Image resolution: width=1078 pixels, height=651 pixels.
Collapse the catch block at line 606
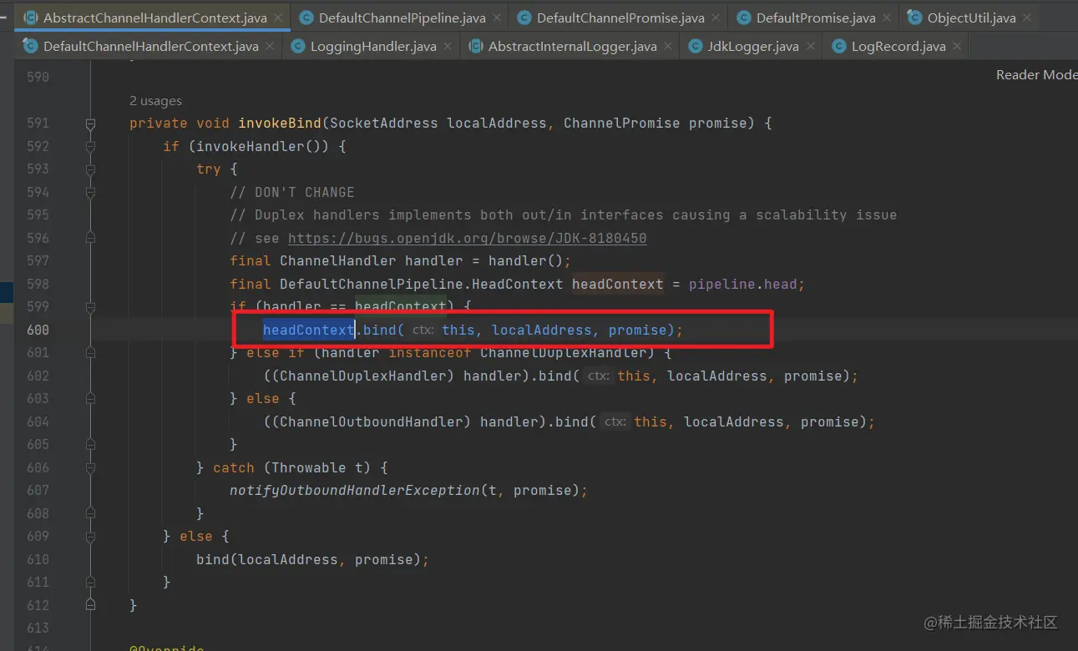pos(90,467)
